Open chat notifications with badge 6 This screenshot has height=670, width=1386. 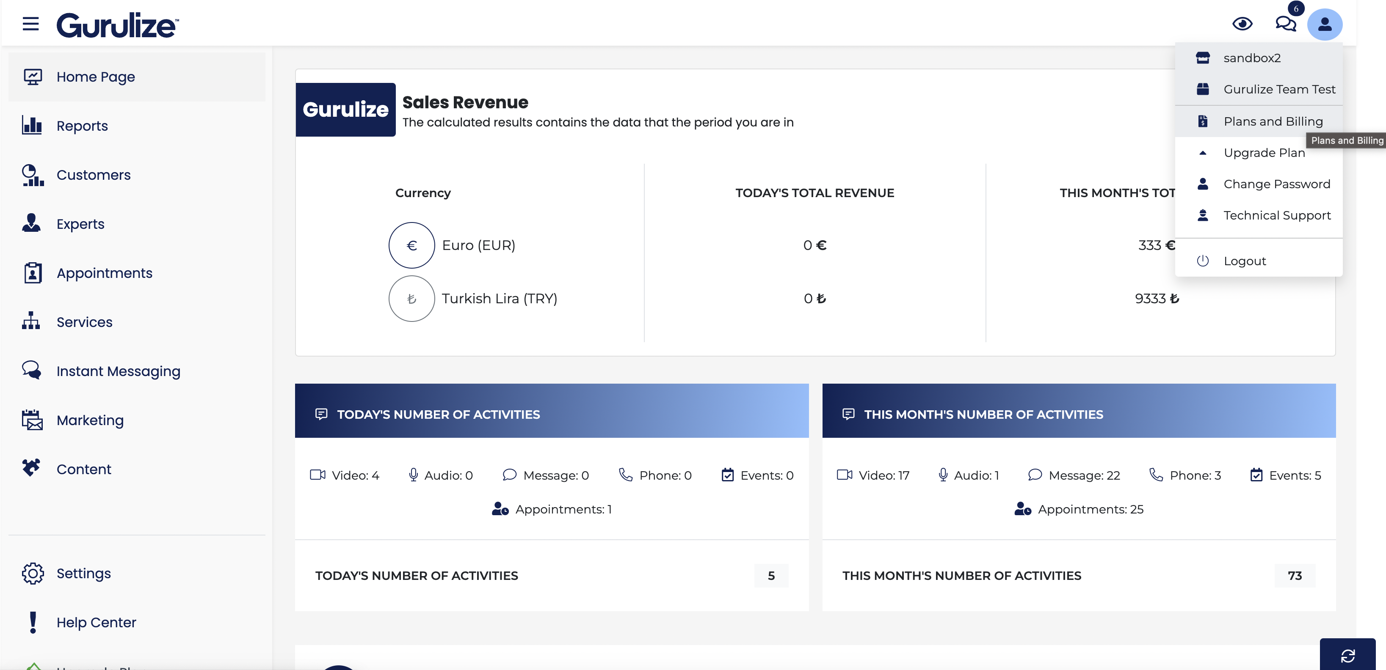[x=1285, y=24]
